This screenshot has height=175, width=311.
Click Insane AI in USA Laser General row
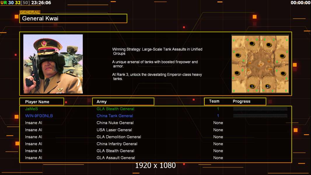(x=34, y=130)
